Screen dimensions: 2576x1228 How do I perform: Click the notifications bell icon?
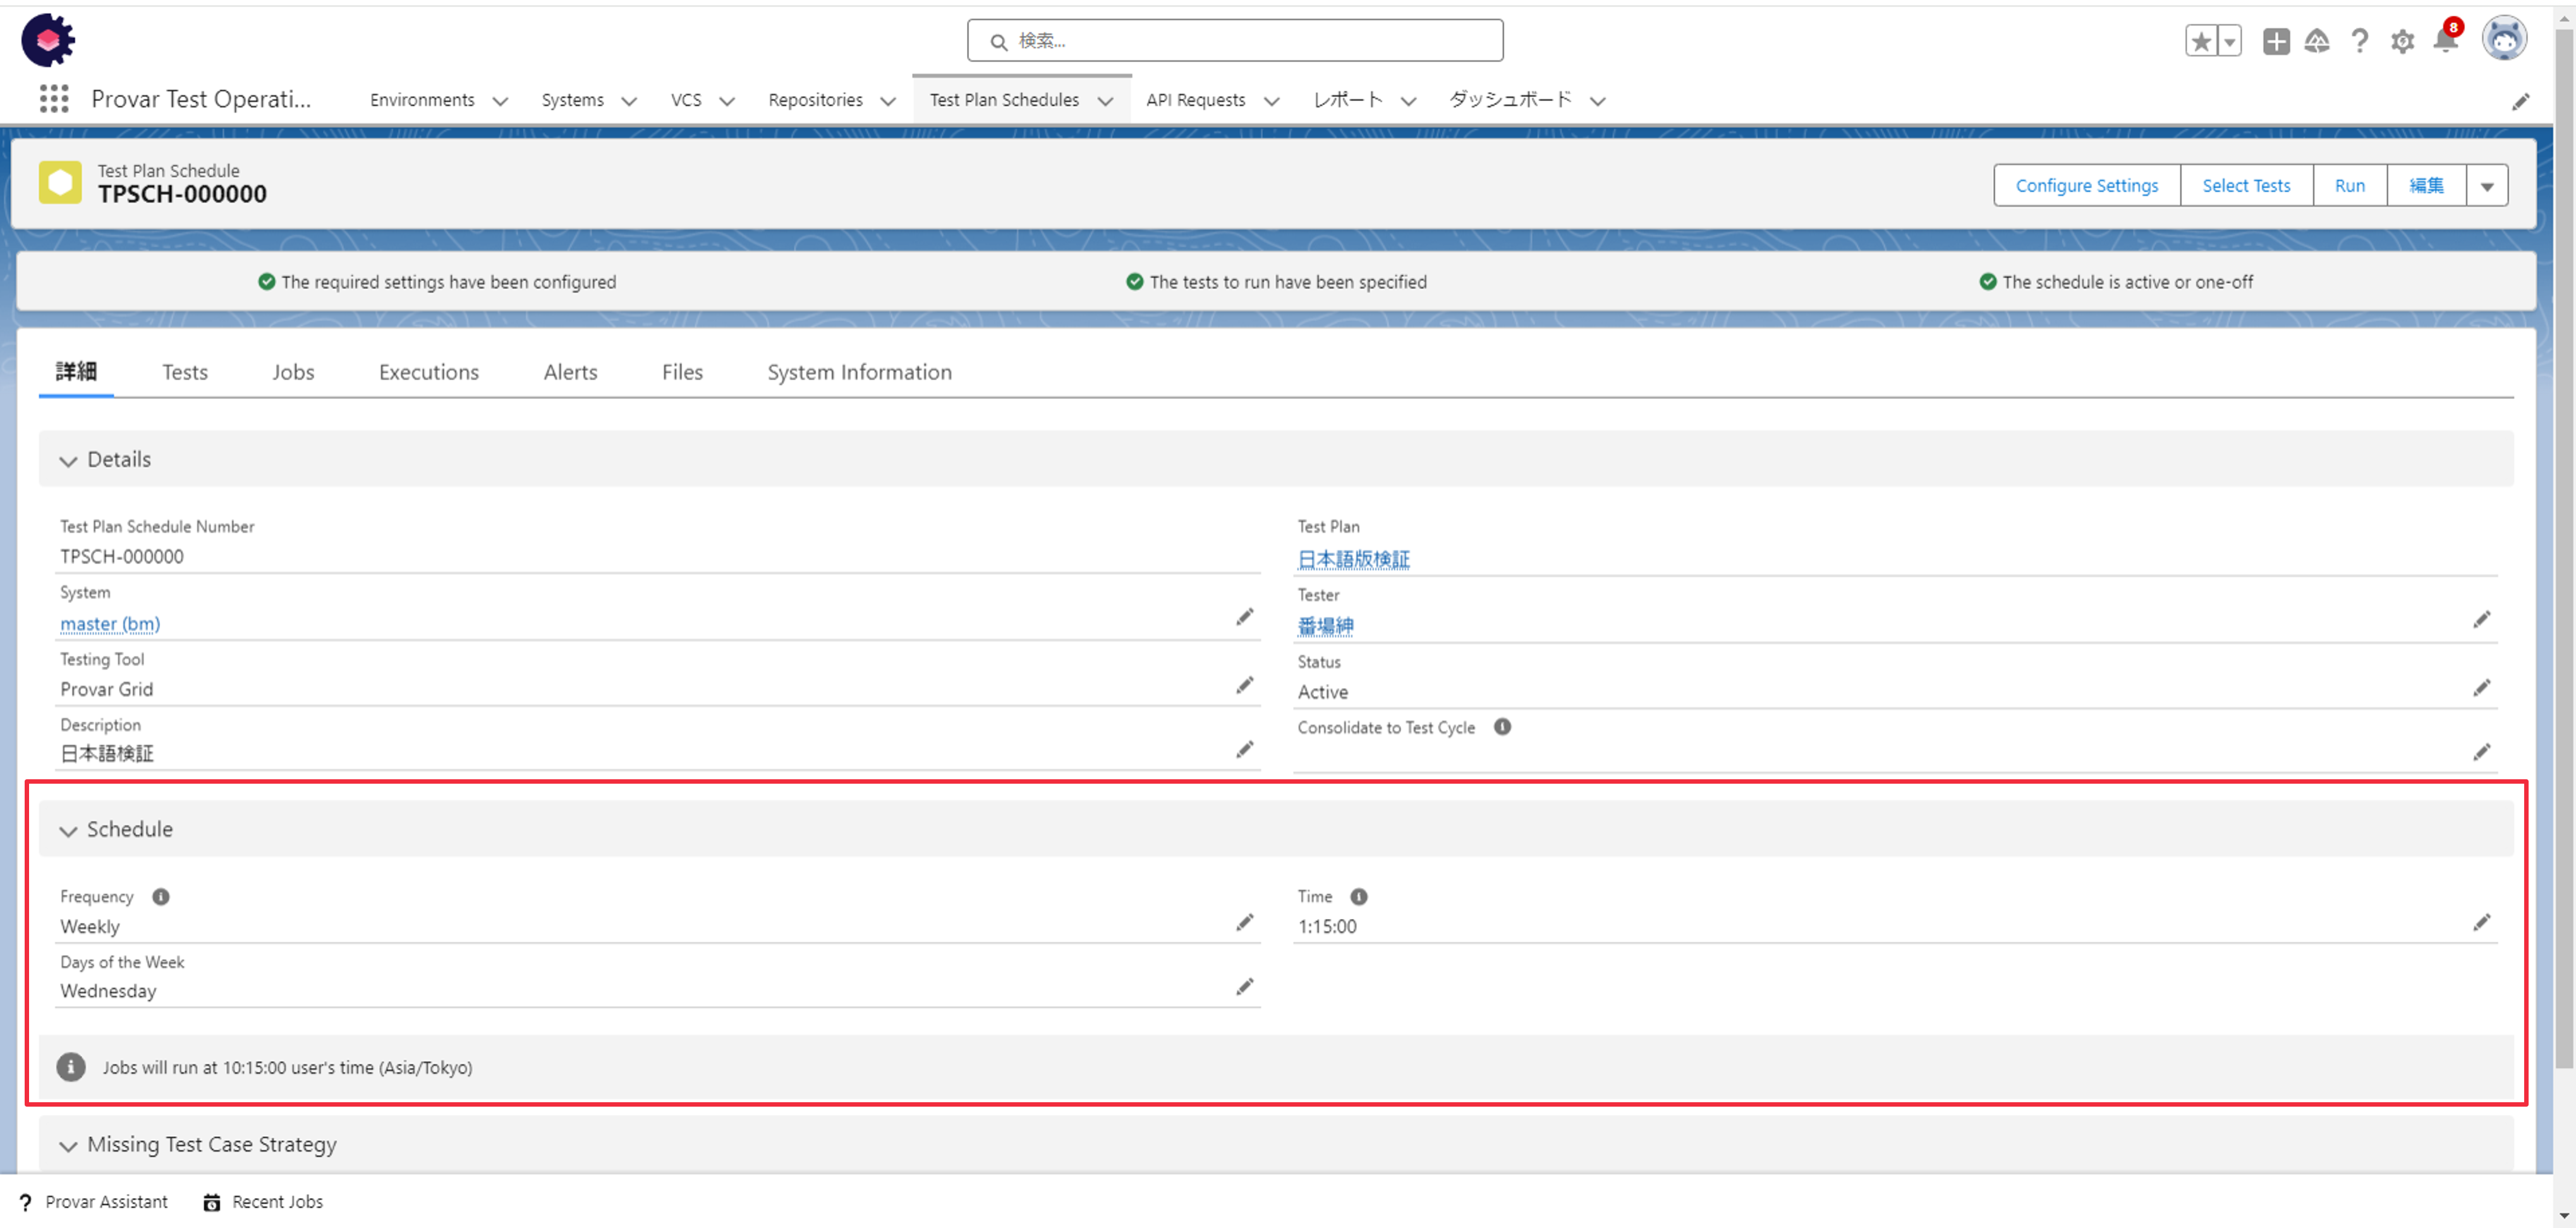coord(2445,41)
